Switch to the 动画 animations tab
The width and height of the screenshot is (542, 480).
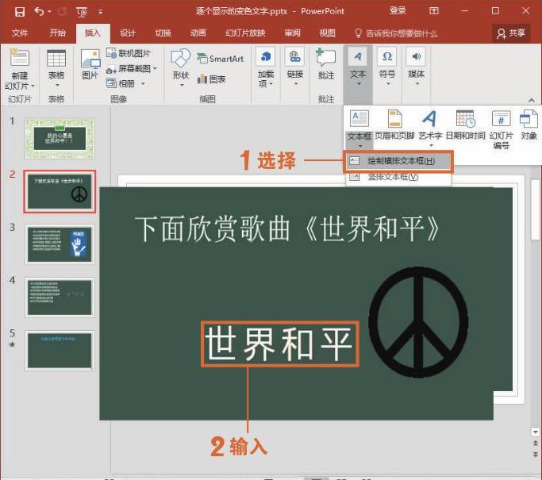click(x=198, y=33)
